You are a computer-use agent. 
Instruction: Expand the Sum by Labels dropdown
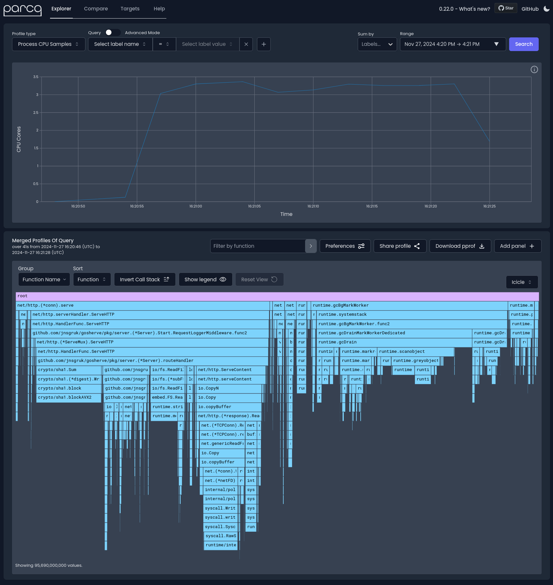click(377, 44)
